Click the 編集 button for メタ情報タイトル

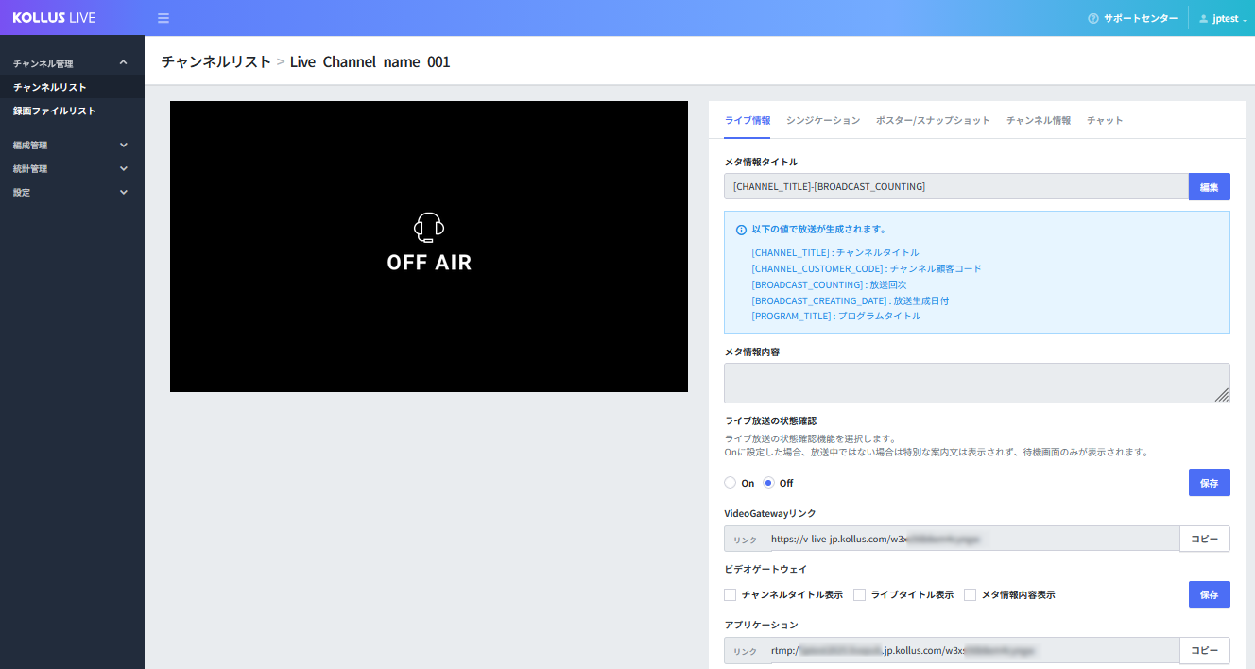pyautogui.click(x=1209, y=187)
